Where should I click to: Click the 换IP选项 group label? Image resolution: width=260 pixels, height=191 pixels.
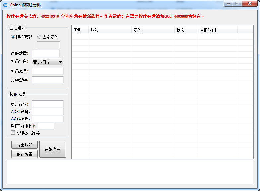[17, 94]
